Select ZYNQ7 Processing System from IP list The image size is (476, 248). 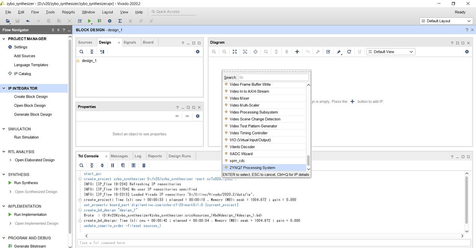[265, 168]
